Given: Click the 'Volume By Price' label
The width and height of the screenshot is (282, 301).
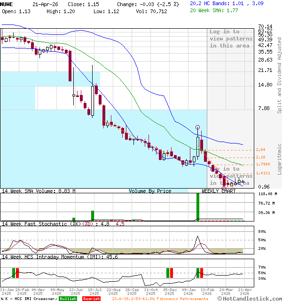Looking at the screenshot, I should tap(150, 191).
